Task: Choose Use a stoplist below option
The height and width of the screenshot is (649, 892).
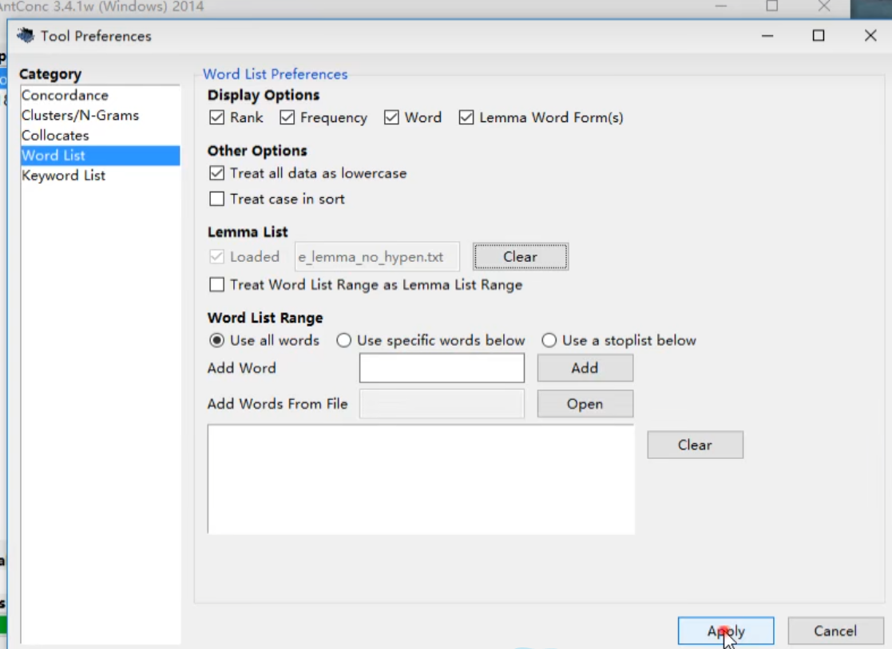Action: 549,340
